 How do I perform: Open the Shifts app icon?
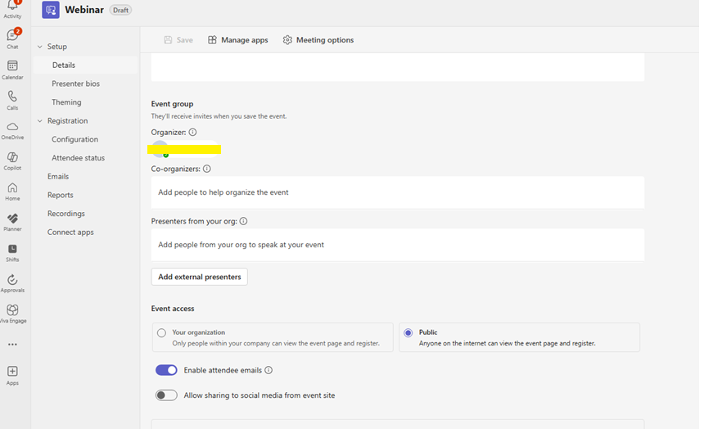(x=12, y=252)
